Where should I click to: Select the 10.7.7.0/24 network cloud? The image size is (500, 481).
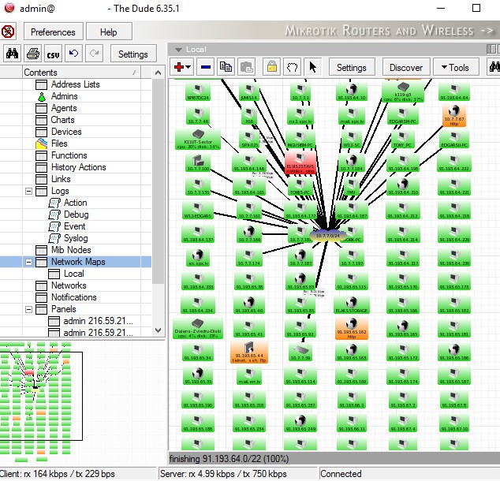pyautogui.click(x=327, y=236)
